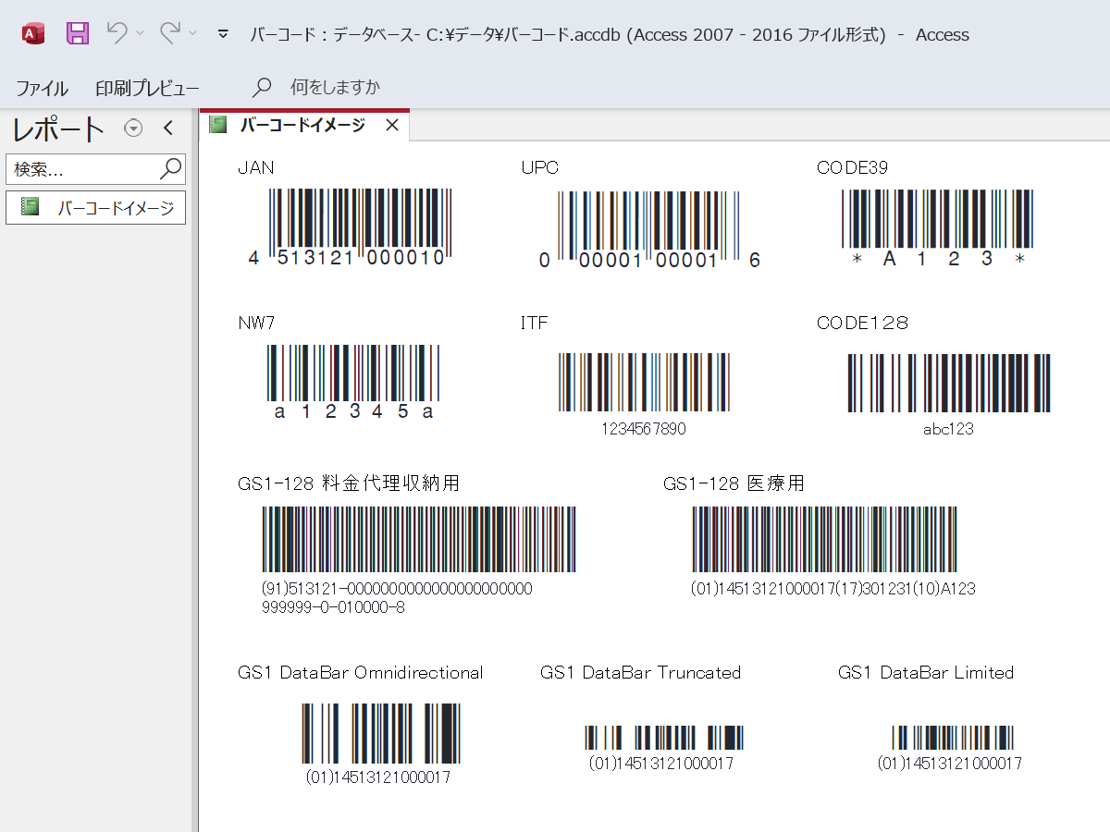The width and height of the screenshot is (1110, 832).
Task: Select the バーコードイメージ document tab
Action: click(x=305, y=124)
